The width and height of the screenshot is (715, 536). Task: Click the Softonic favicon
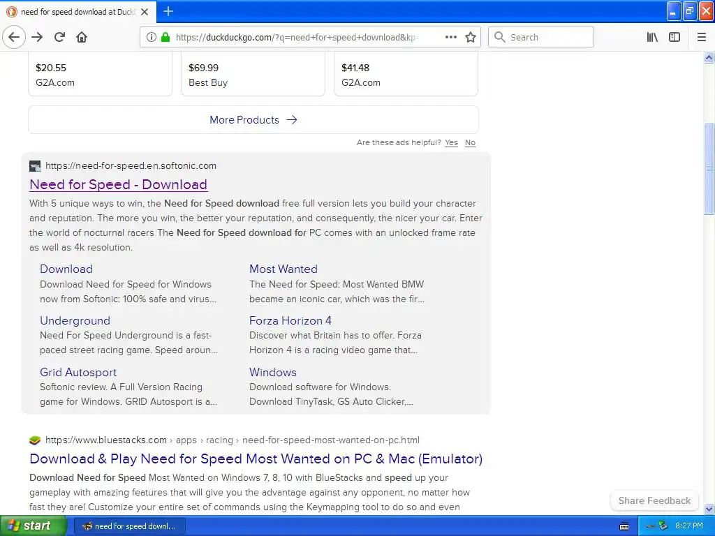pyautogui.click(x=35, y=166)
